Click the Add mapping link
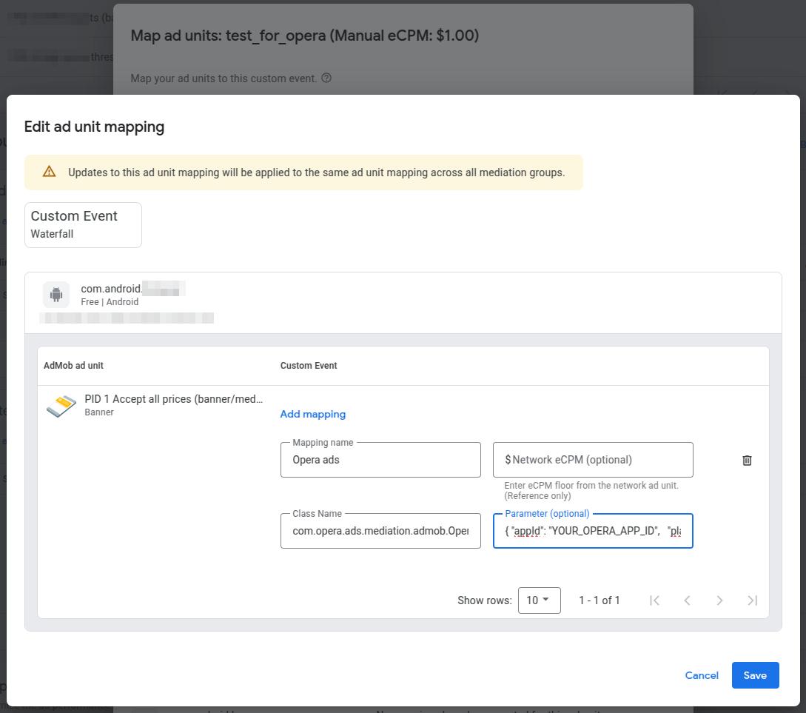Viewport: 806px width, 713px height. click(x=312, y=414)
